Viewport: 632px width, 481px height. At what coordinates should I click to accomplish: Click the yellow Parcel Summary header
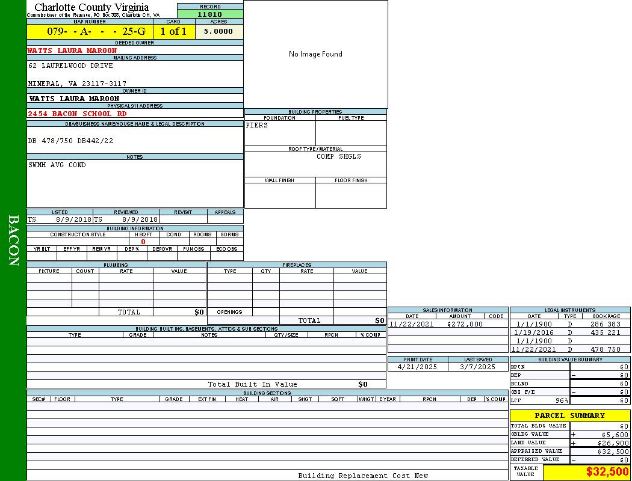click(x=569, y=415)
